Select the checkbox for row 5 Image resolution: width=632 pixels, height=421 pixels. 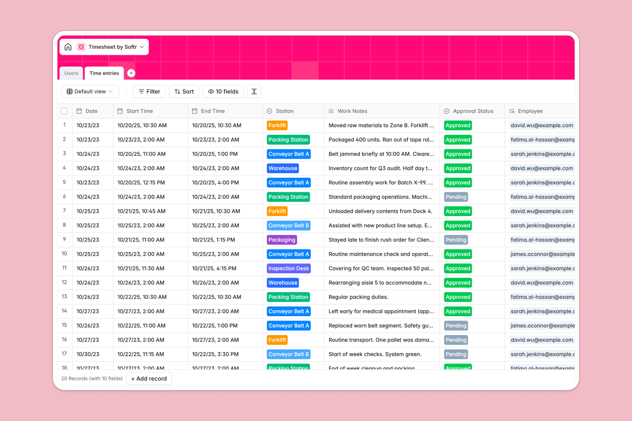(x=64, y=182)
